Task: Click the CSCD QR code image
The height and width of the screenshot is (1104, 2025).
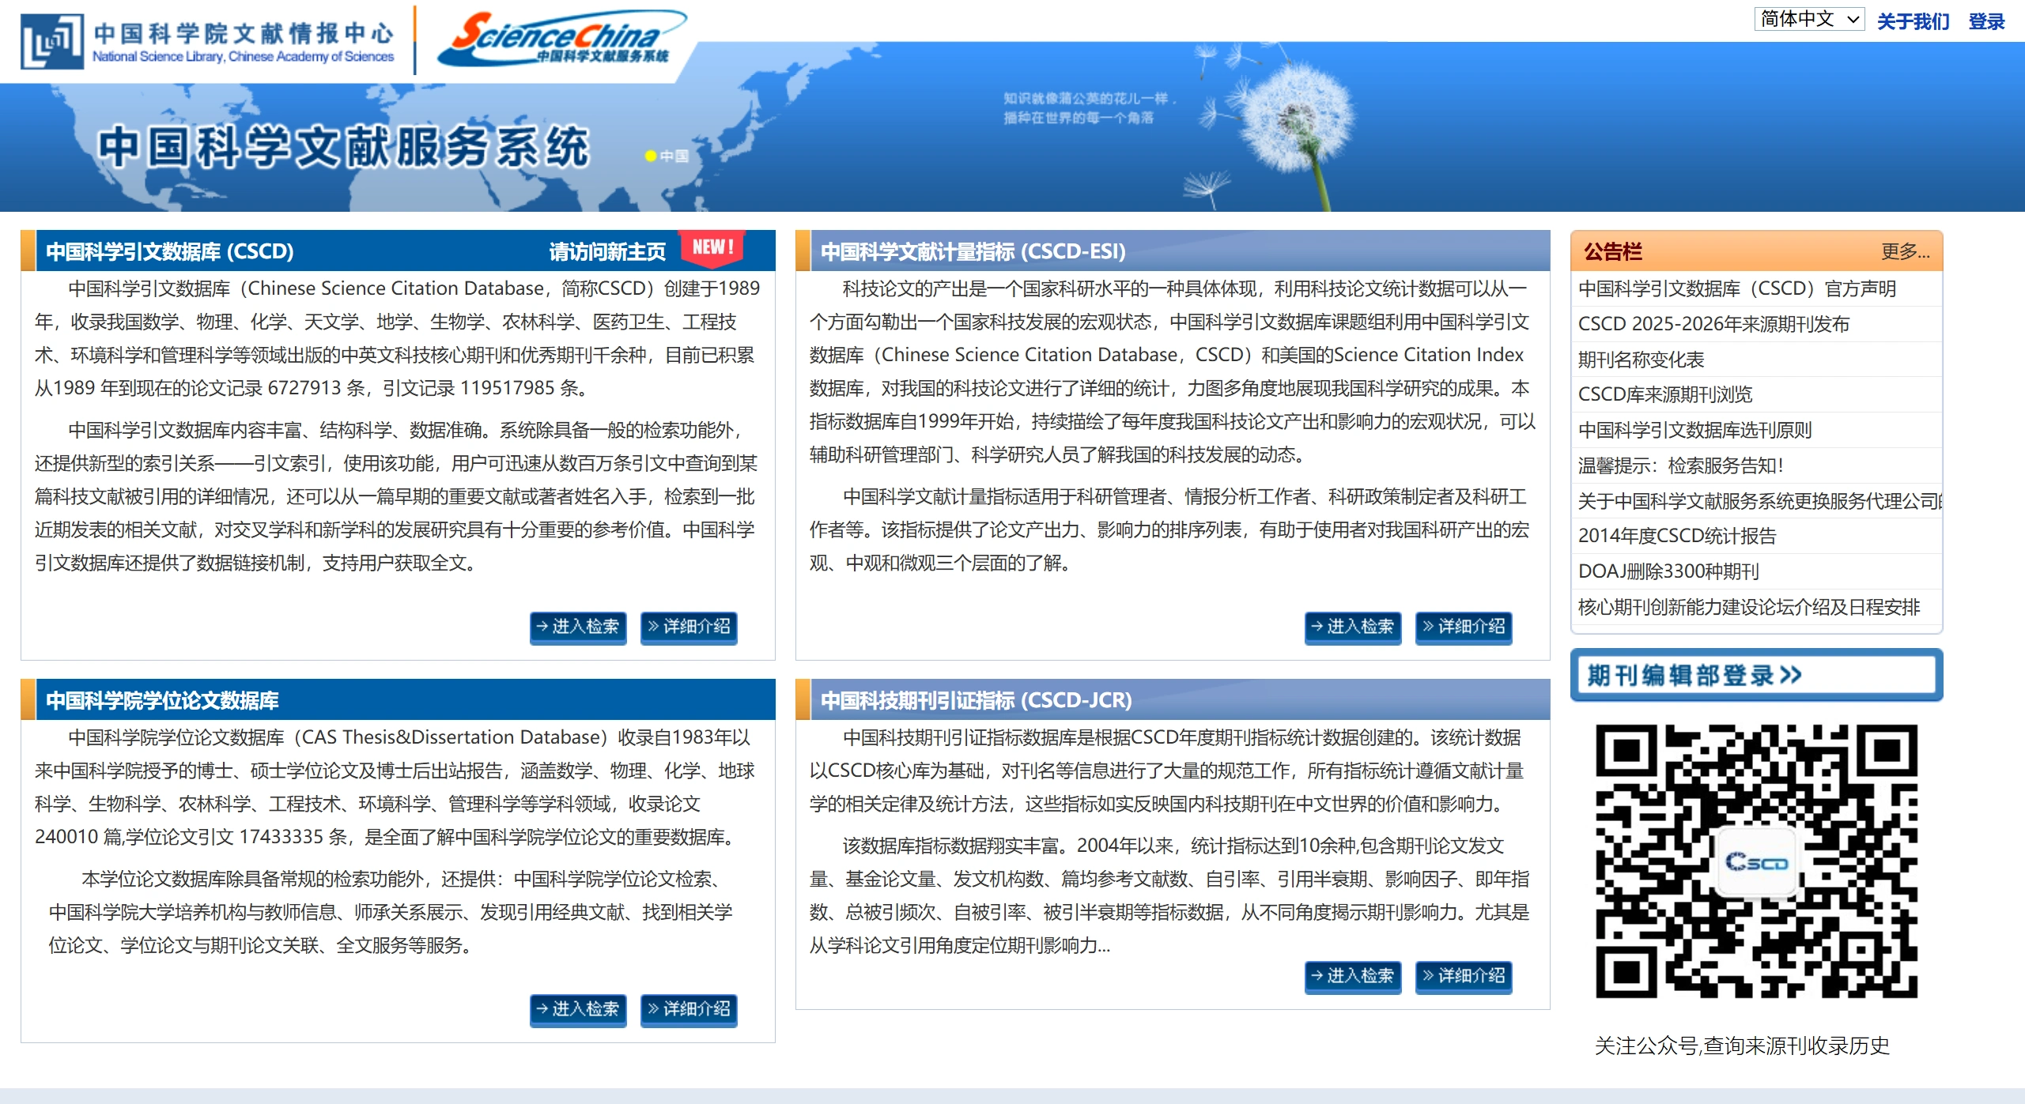Action: tap(1756, 861)
